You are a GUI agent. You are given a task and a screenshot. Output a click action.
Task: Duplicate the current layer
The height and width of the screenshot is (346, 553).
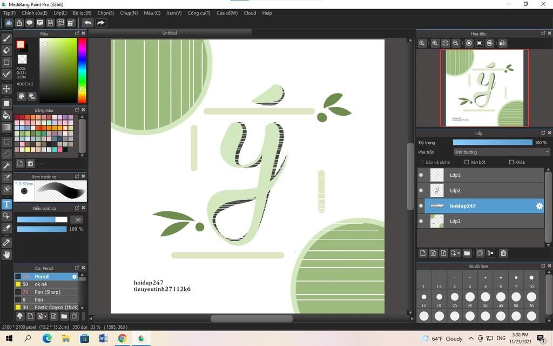tap(480, 253)
